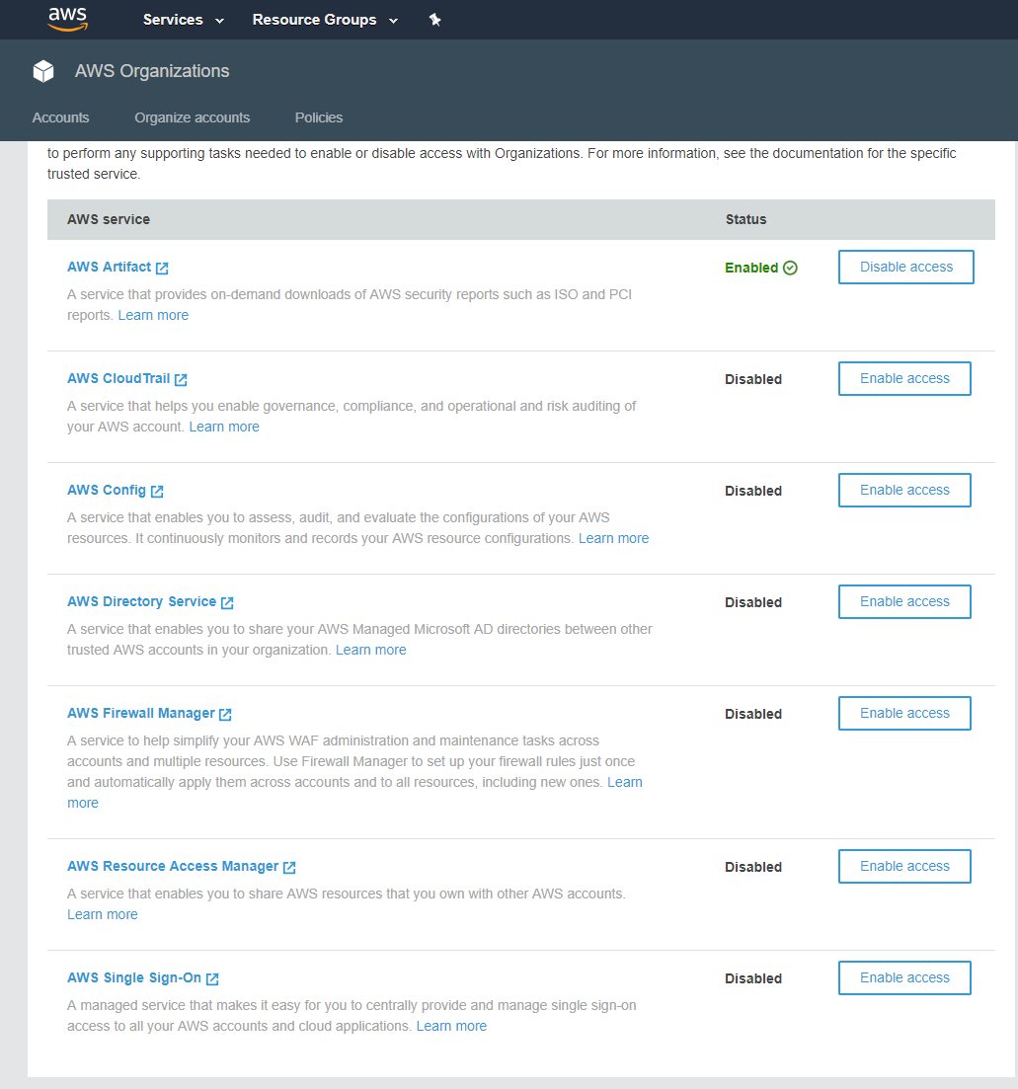Open the AWS Resource Access Manager title link
Viewport: 1018px width, 1089px height.
[x=173, y=866]
